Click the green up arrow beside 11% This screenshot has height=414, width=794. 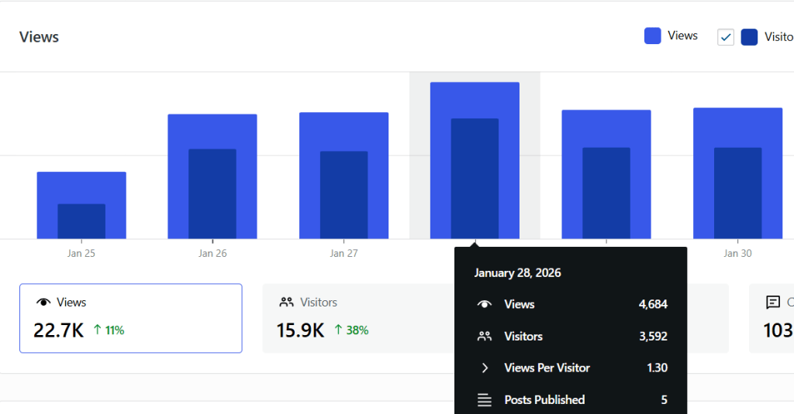[x=97, y=330]
